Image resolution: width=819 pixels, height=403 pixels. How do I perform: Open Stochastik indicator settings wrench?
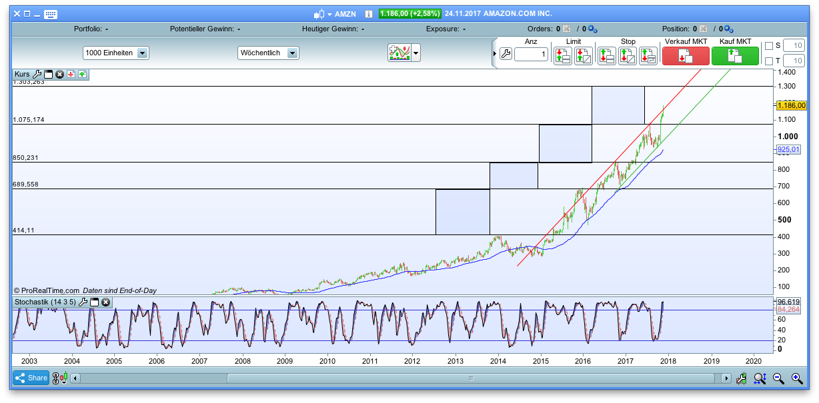coord(83,302)
